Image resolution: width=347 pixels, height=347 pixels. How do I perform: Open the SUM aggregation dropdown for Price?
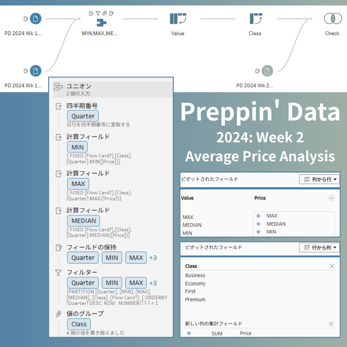pyautogui.click(x=217, y=334)
